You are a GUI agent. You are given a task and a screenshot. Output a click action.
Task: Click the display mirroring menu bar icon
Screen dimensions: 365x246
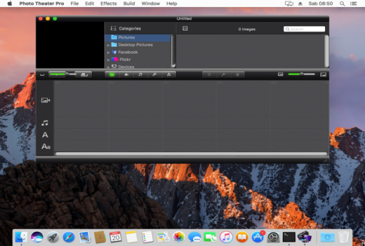pyautogui.click(x=289, y=4)
